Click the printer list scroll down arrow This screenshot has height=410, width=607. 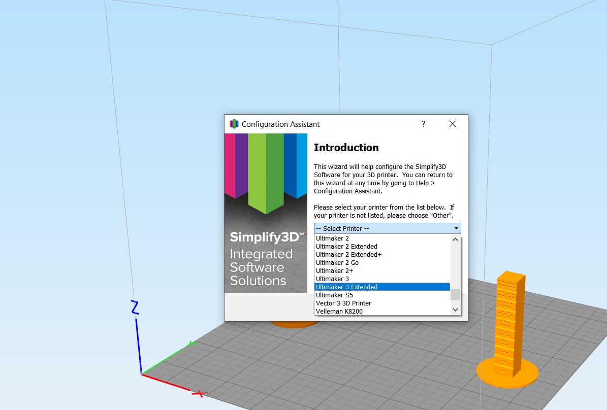(x=455, y=310)
